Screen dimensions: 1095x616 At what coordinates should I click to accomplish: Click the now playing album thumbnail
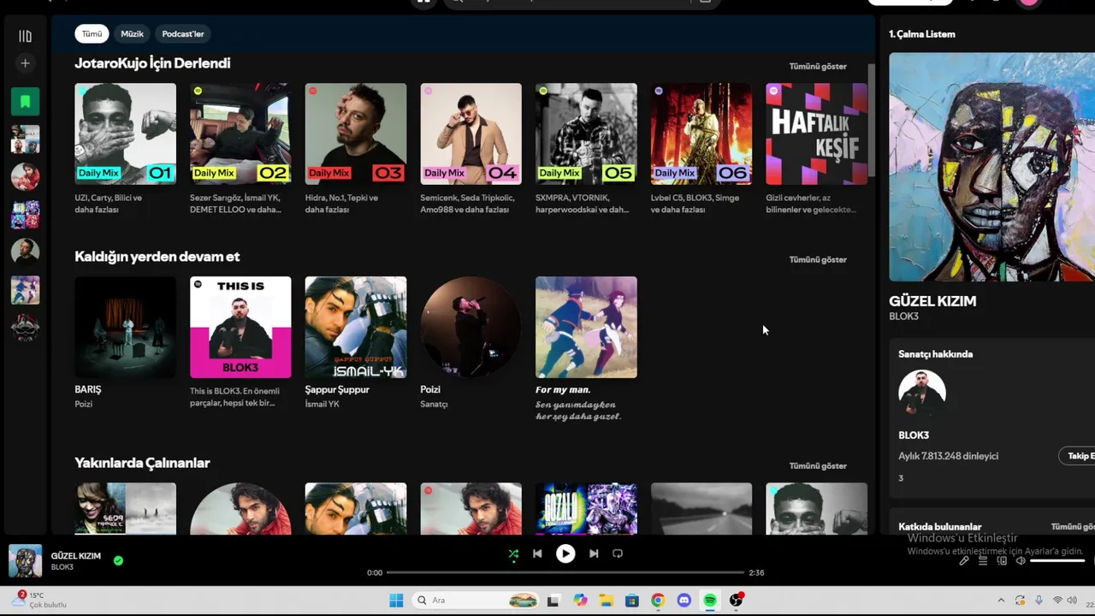(25, 561)
